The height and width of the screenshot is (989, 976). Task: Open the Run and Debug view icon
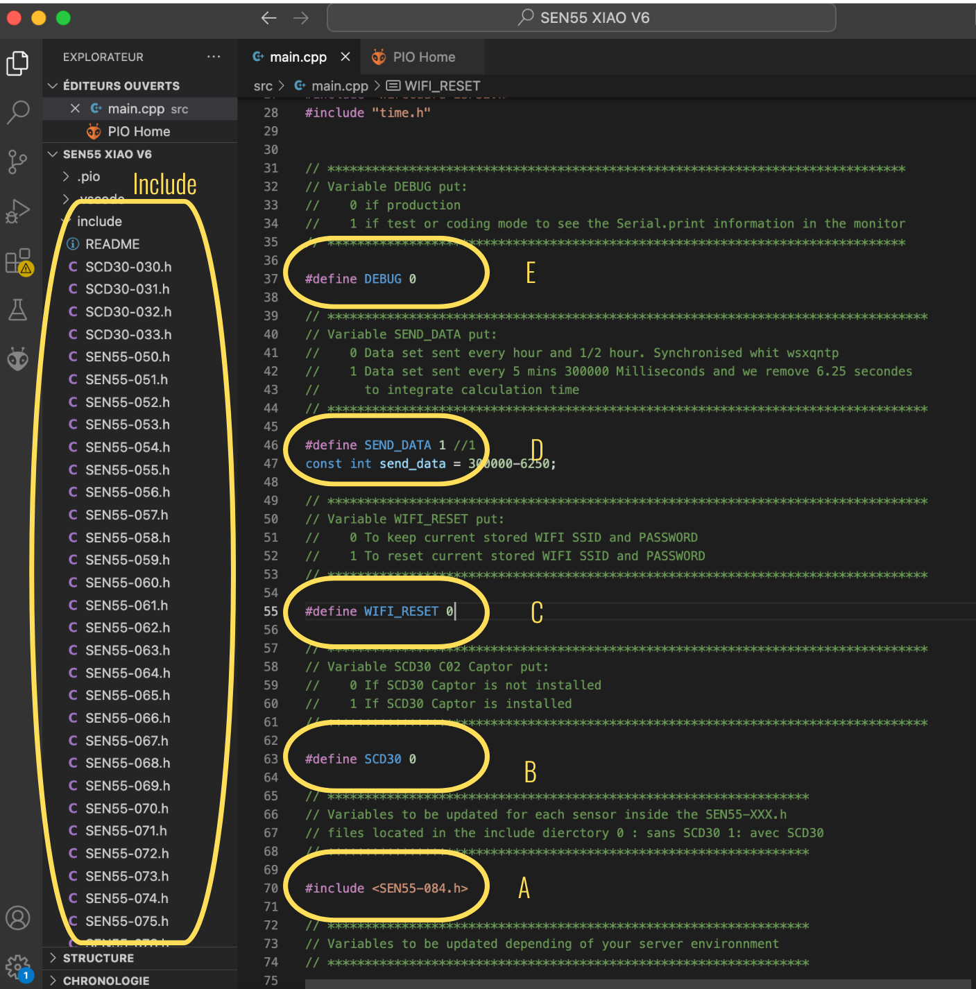tap(18, 211)
